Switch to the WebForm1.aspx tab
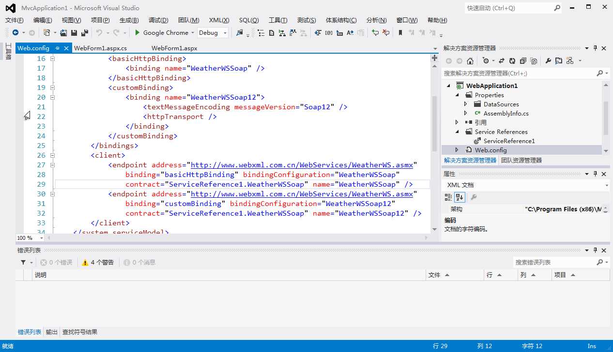The height and width of the screenshot is (352, 613). click(174, 48)
